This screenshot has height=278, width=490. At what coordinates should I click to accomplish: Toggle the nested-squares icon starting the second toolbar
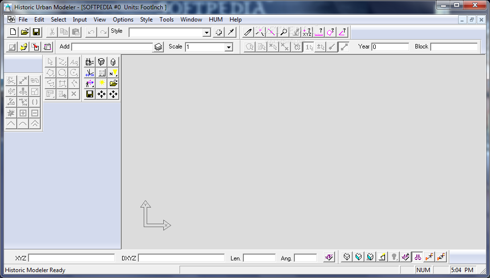[12, 47]
